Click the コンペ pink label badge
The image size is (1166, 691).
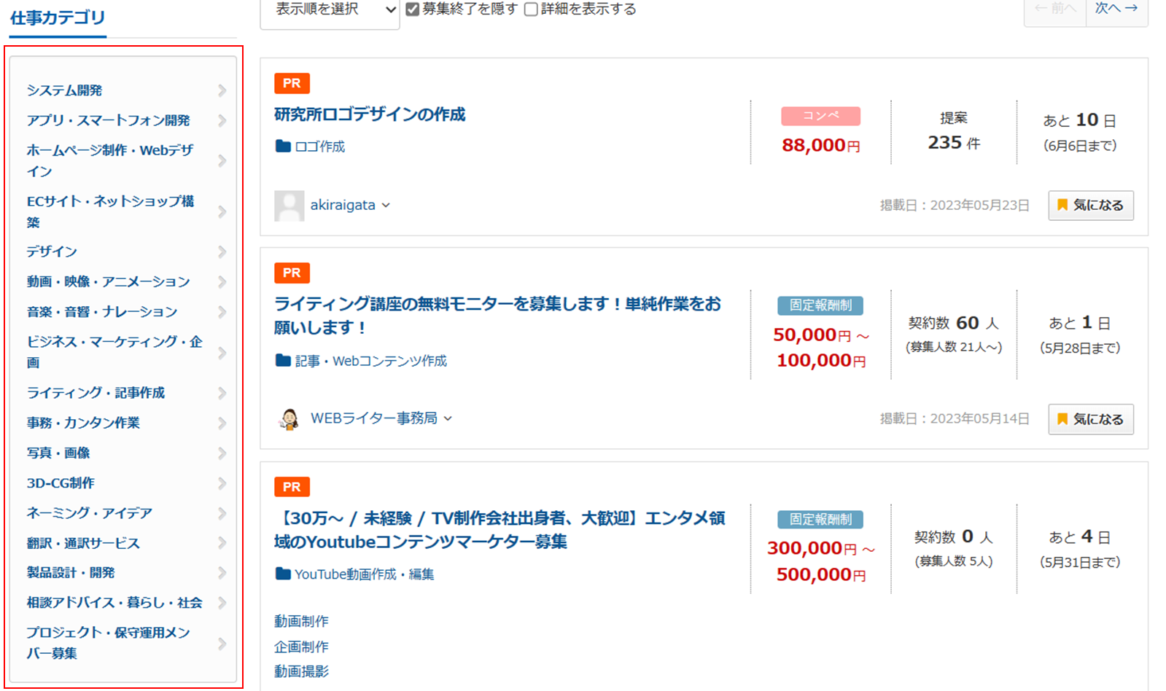[820, 116]
